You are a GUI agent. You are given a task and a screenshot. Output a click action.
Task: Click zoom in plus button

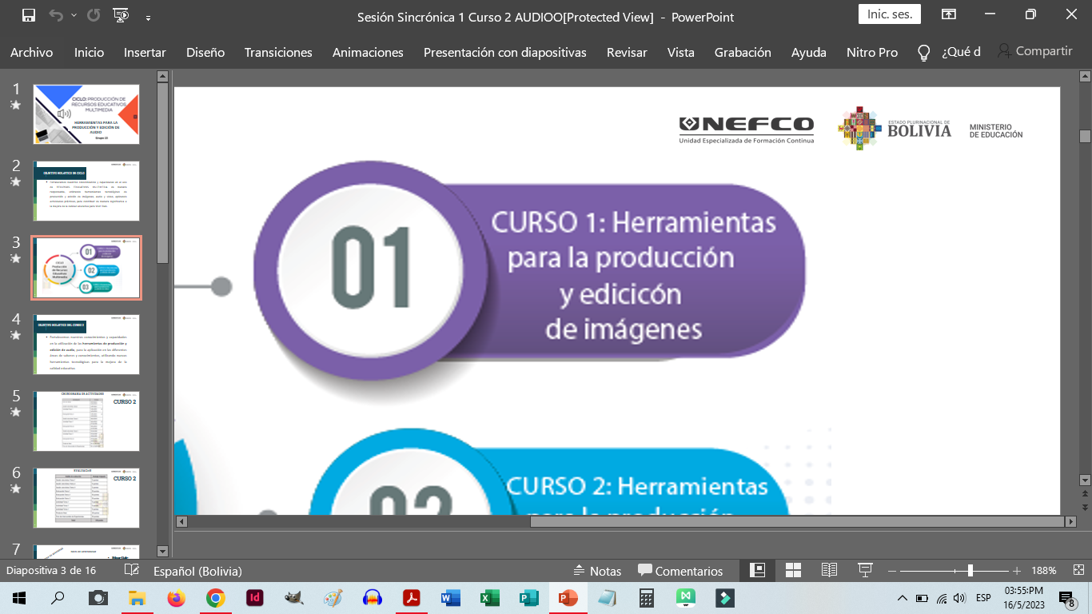1017,571
